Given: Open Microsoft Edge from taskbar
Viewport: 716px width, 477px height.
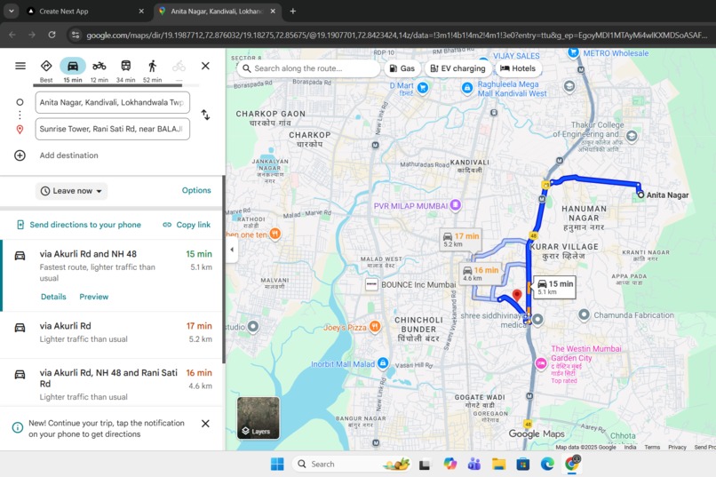Looking at the screenshot, I should tap(547, 464).
